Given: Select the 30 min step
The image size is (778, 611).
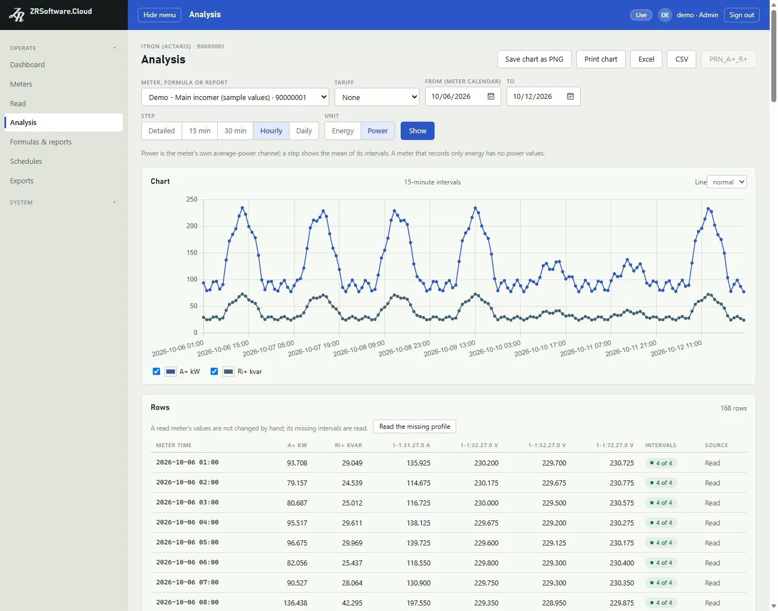Looking at the screenshot, I should pos(236,131).
